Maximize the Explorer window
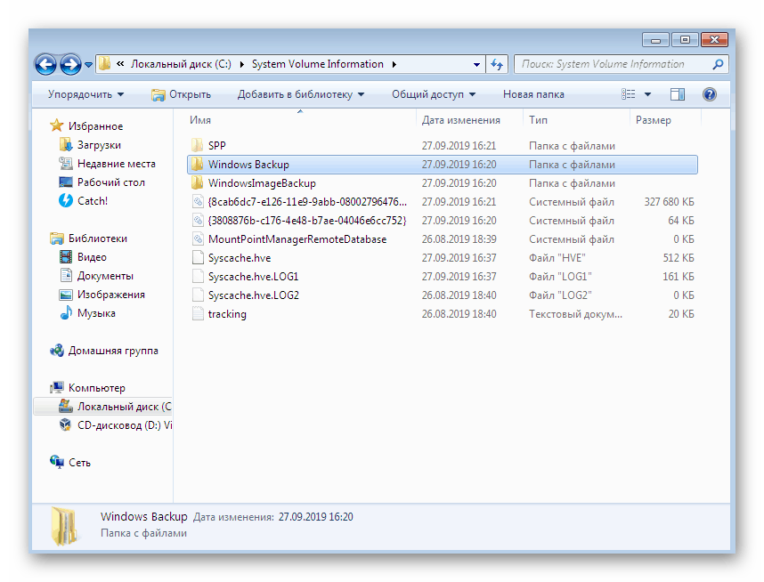The height and width of the screenshot is (582, 764). point(685,39)
